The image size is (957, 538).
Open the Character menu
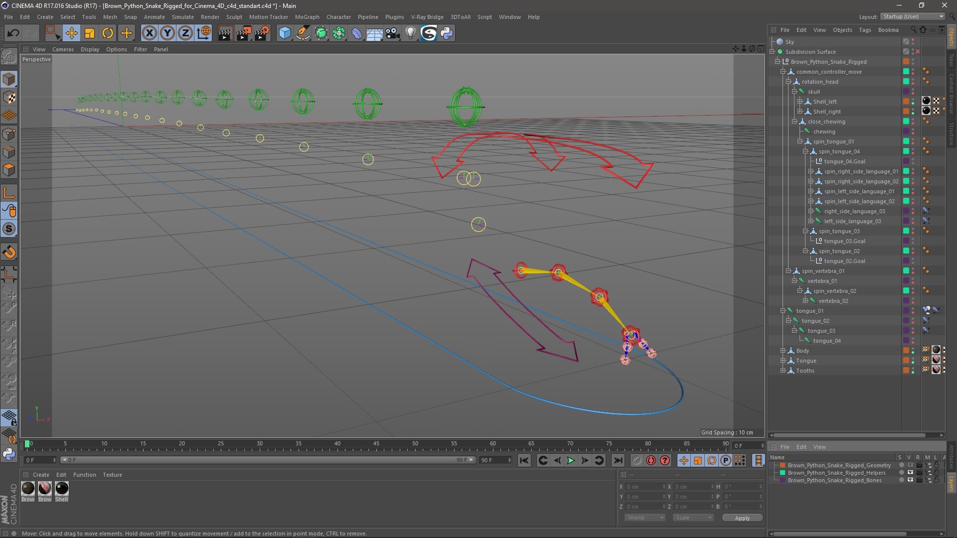338,17
